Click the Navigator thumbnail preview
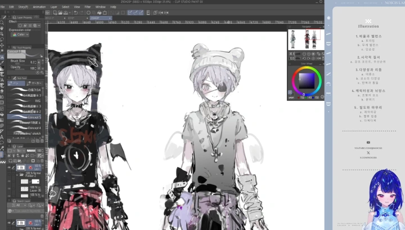Screen dimensions: 405x230 (305, 39)
